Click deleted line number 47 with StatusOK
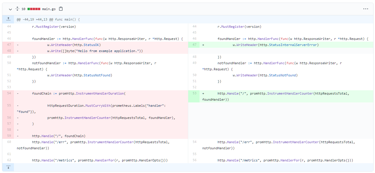This screenshot has width=375, height=173. pos(8,45)
